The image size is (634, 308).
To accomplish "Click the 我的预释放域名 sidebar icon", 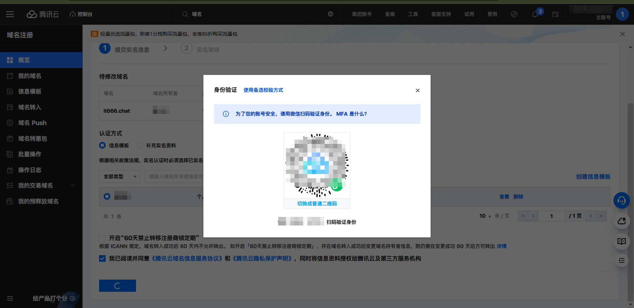I will click(x=10, y=201).
